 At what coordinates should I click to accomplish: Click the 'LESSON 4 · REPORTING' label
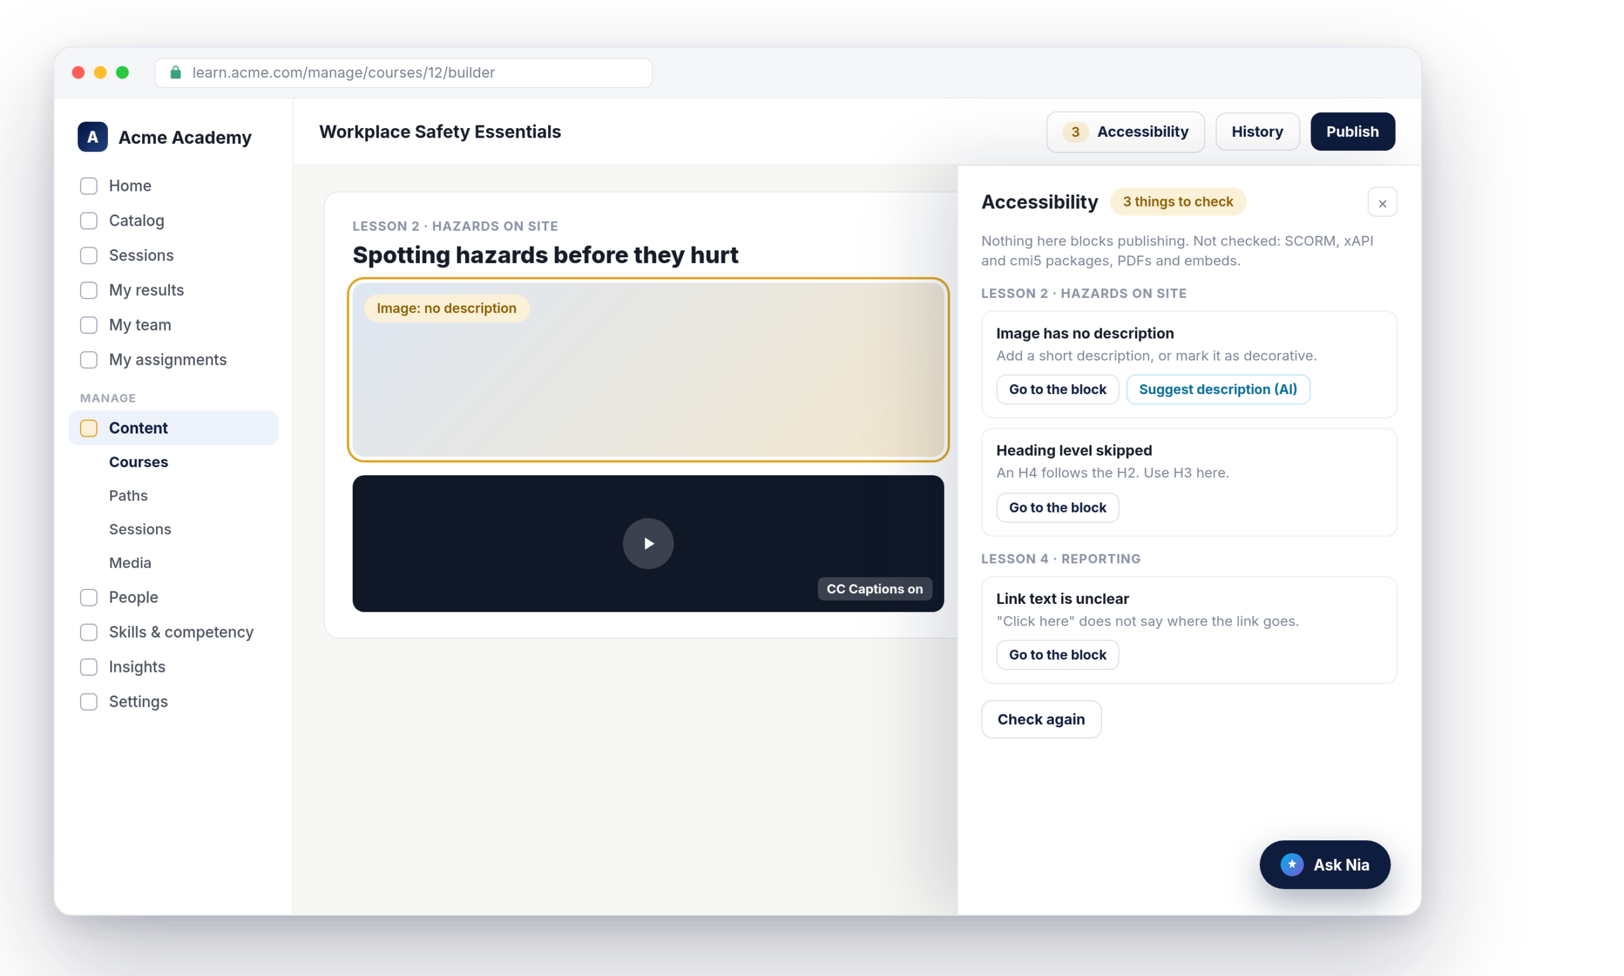pos(1061,559)
